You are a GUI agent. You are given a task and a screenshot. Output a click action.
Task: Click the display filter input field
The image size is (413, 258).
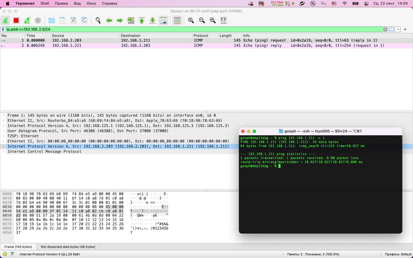(194, 29)
